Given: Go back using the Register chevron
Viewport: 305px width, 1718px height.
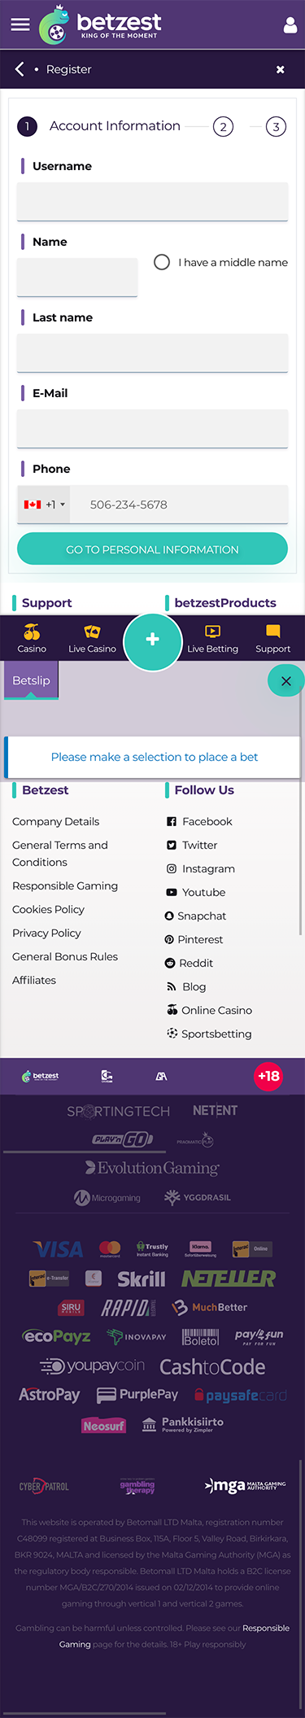Looking at the screenshot, I should [20, 69].
